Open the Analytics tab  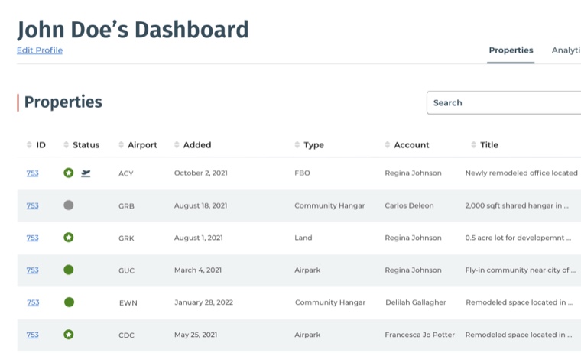(x=566, y=50)
